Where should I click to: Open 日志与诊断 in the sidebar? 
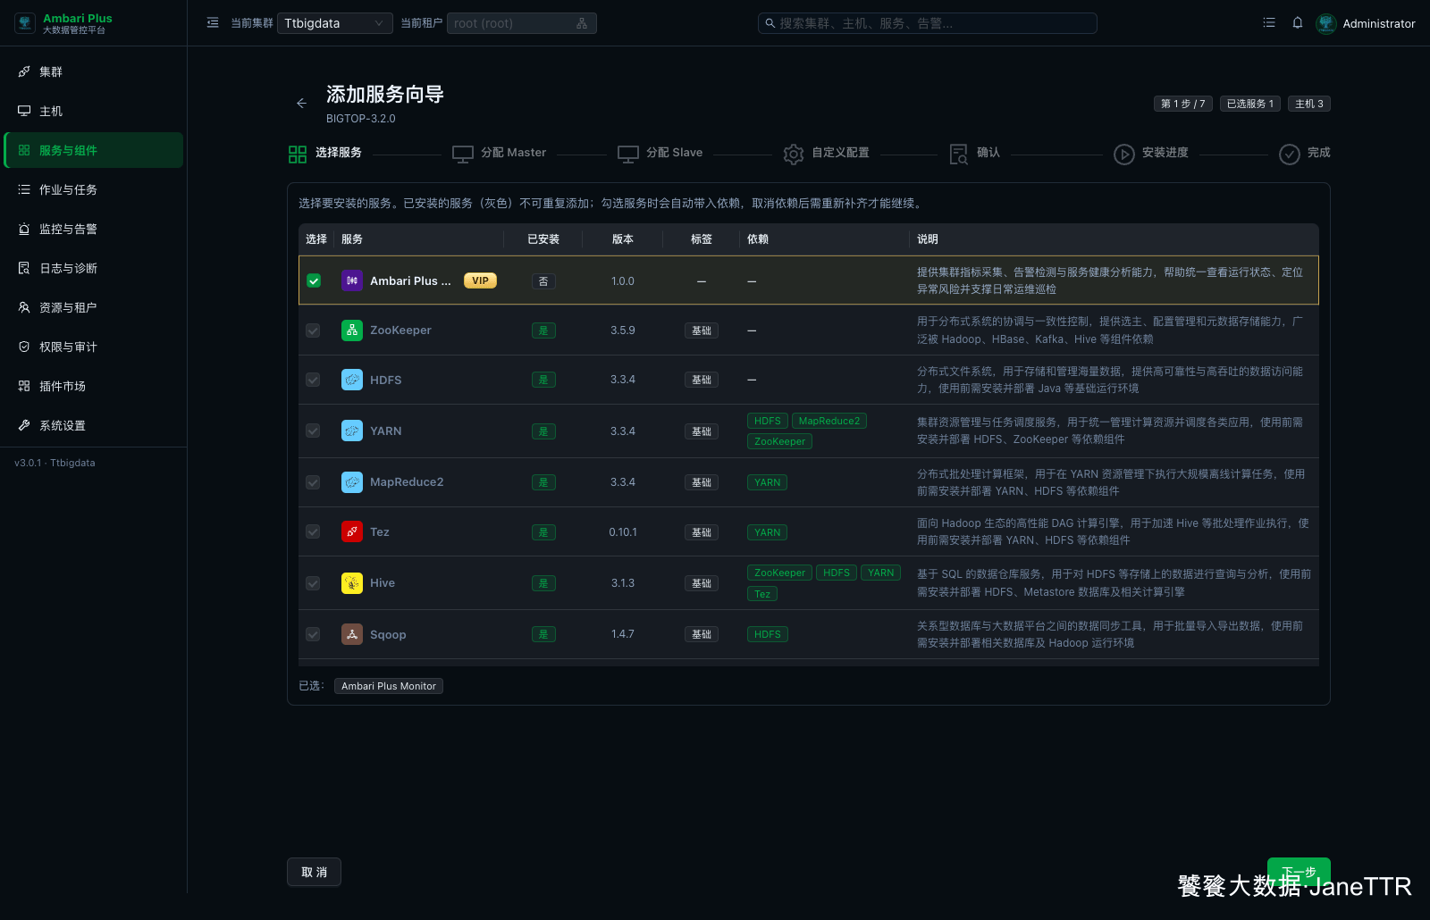coord(94,268)
